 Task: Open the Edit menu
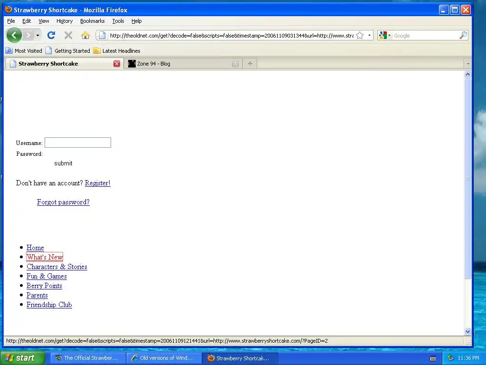click(27, 21)
